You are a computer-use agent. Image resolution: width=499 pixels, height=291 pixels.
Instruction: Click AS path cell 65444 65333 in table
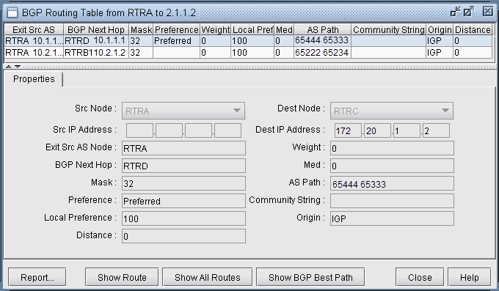322,41
